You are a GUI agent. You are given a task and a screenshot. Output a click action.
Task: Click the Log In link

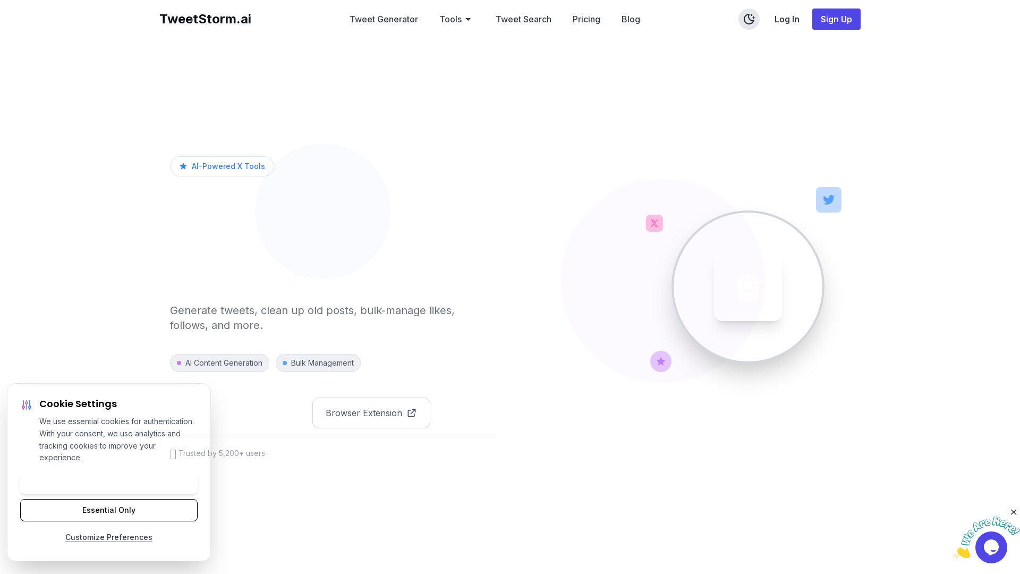click(787, 19)
